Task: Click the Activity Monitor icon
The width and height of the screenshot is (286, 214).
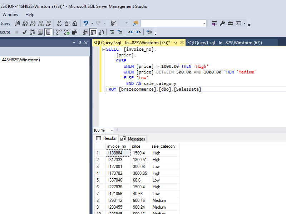Action: (x=114, y=24)
